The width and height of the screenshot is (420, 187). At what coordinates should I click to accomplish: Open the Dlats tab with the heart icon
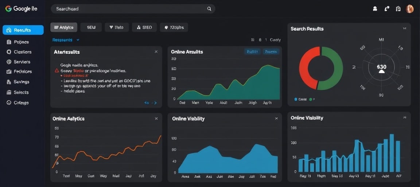click(117, 27)
